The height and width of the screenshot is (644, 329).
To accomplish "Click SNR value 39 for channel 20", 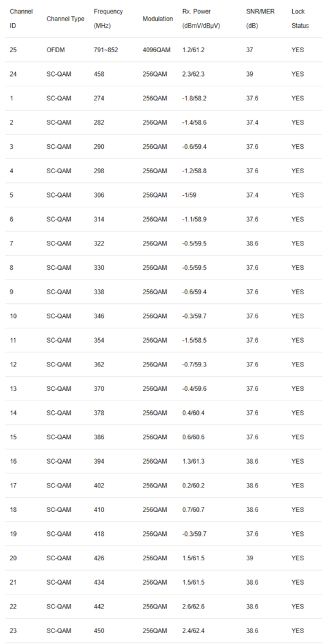I will tap(250, 558).
